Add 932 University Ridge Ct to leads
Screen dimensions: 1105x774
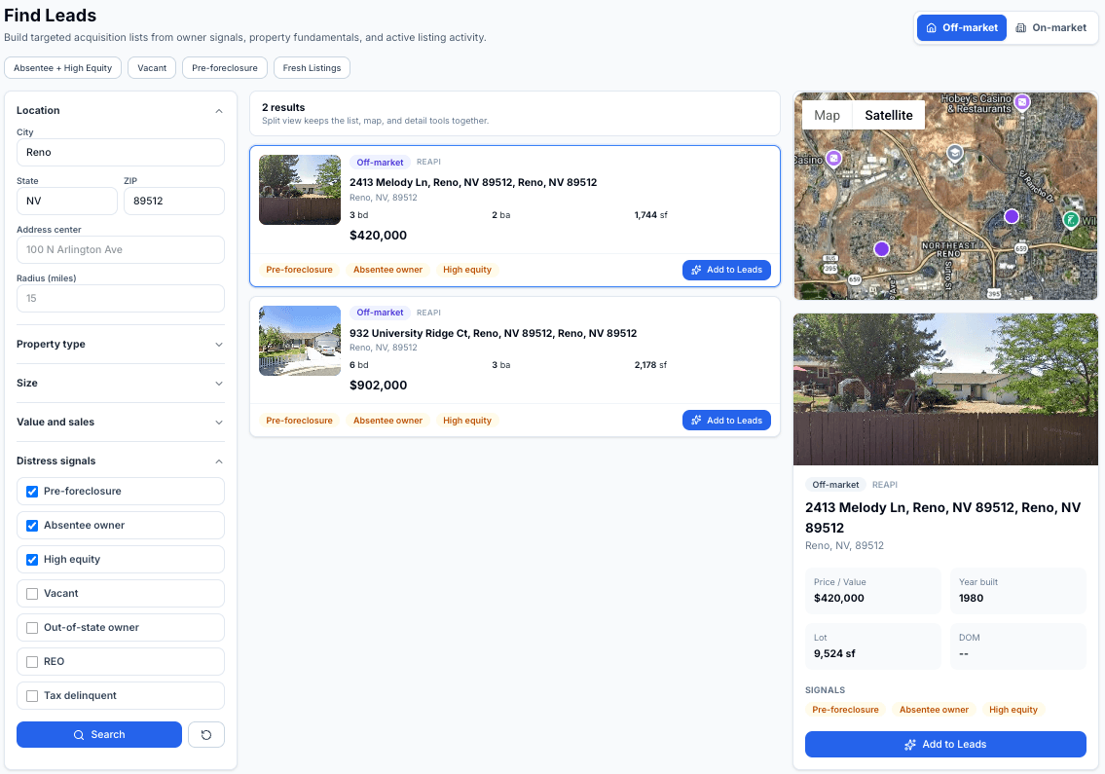point(726,421)
